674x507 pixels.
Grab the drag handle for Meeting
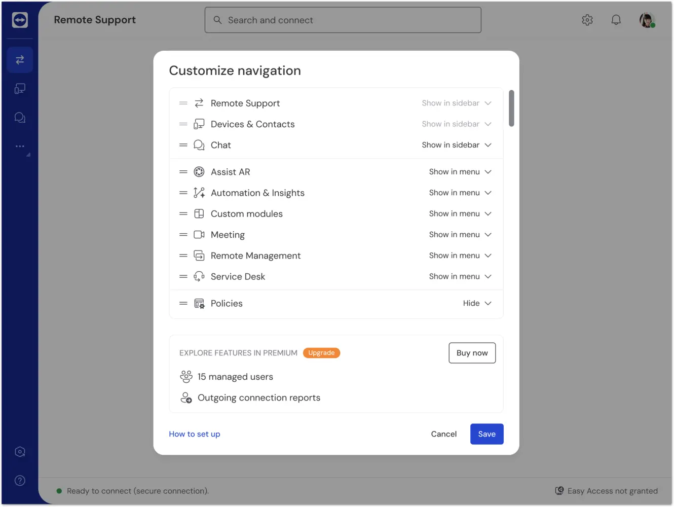(183, 235)
